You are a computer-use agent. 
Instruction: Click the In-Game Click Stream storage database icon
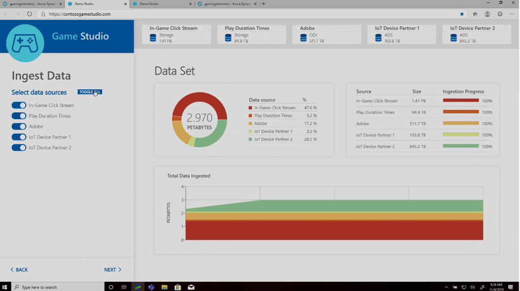153,38
